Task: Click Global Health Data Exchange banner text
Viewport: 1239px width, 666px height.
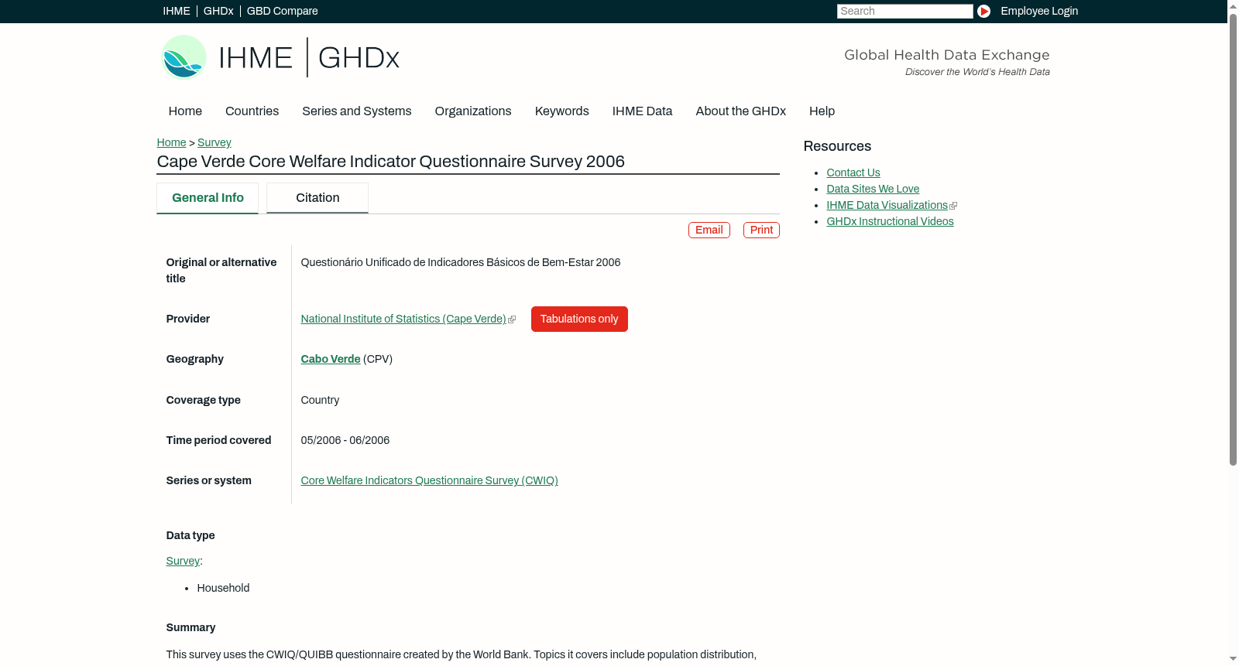Action: (946, 55)
